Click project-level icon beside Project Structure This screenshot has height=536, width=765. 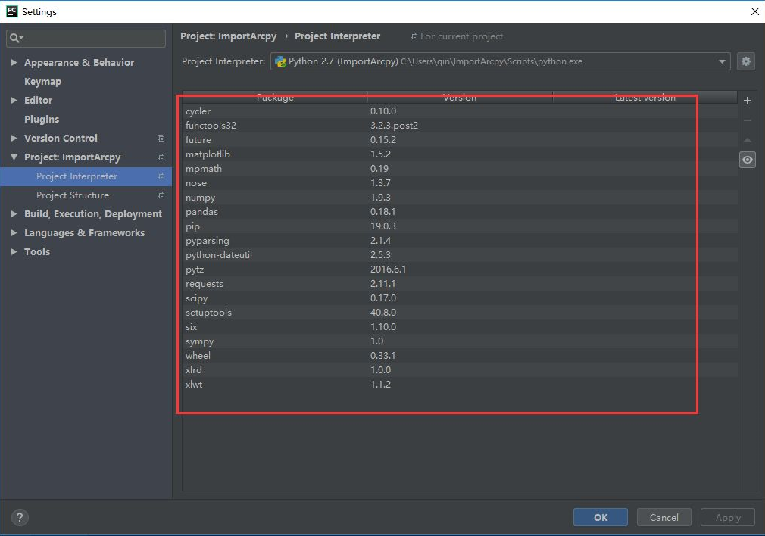(x=161, y=195)
